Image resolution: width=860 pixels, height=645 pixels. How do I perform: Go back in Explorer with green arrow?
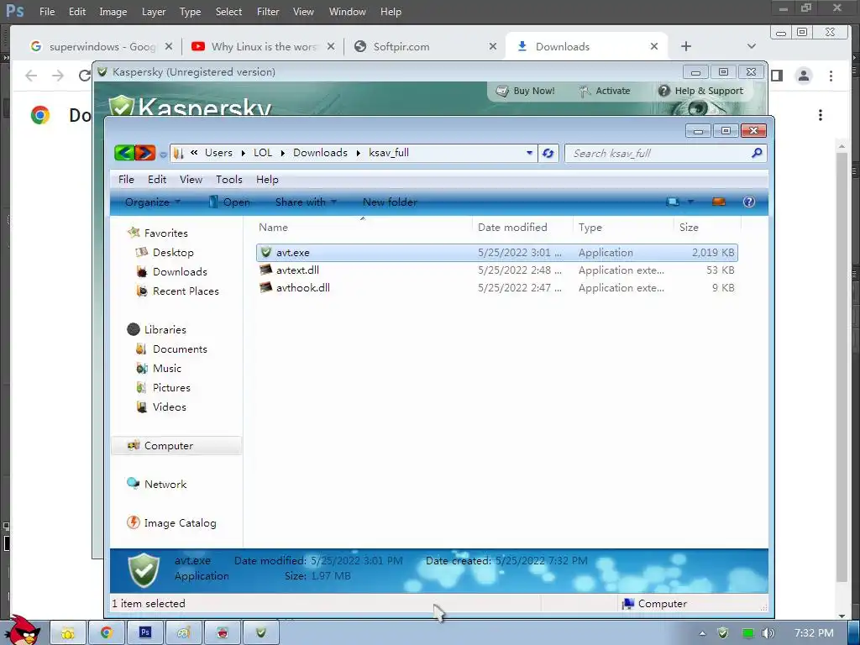[124, 153]
